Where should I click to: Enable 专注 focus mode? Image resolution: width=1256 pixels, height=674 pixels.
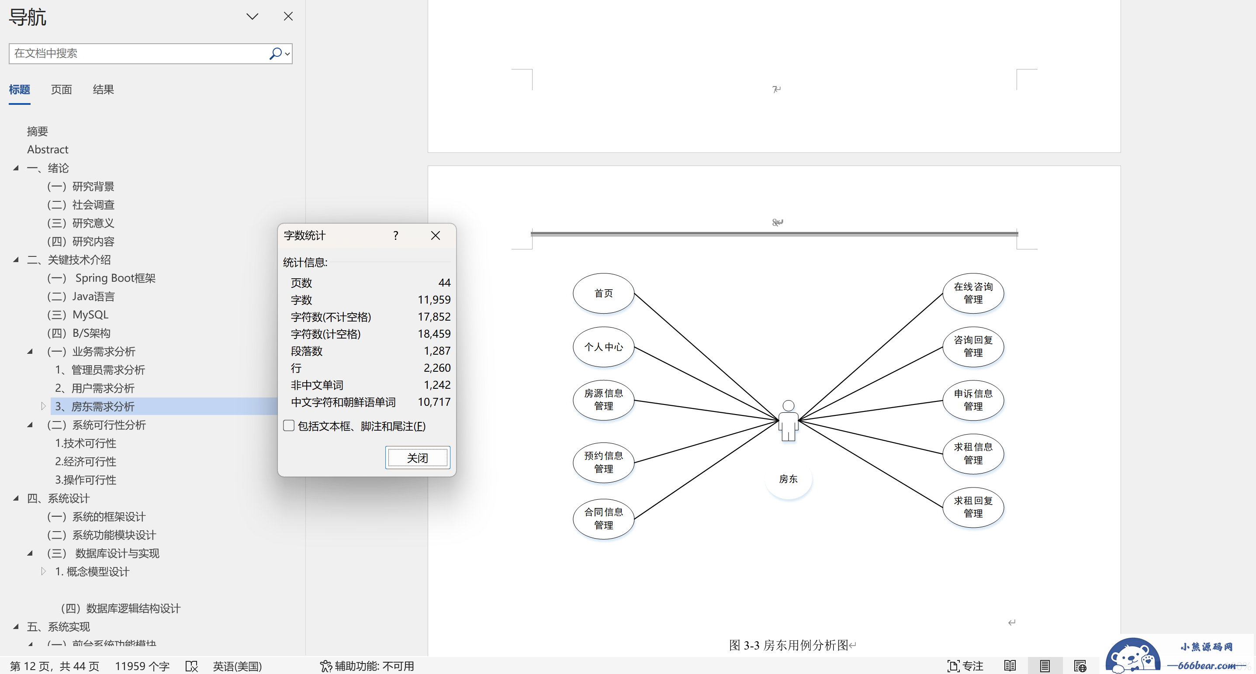click(x=965, y=666)
